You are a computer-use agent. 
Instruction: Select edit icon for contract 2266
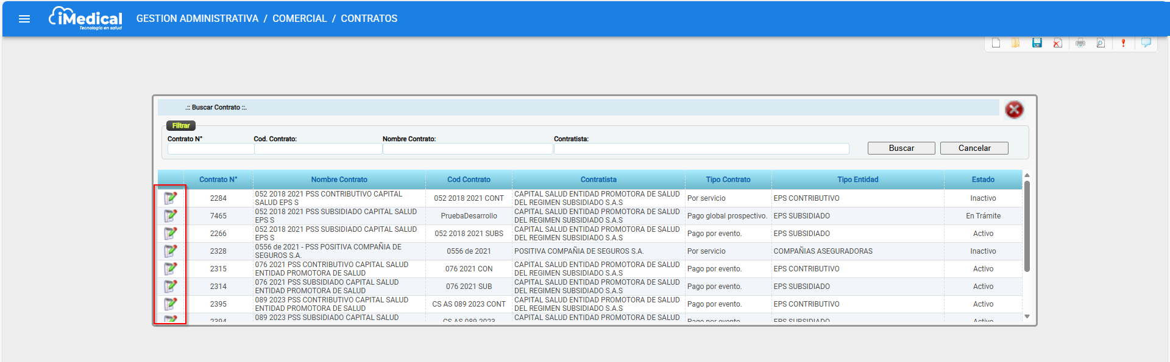171,233
